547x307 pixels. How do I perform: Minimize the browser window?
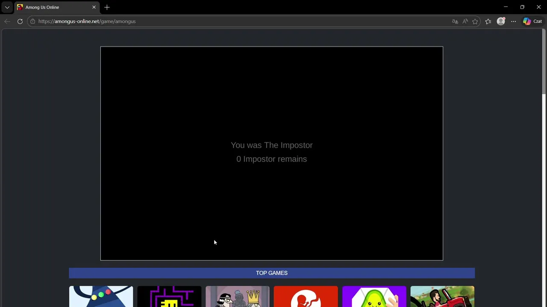tap(506, 7)
